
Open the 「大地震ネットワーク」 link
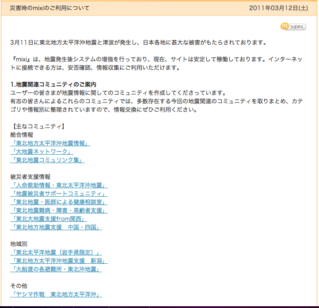42,152
